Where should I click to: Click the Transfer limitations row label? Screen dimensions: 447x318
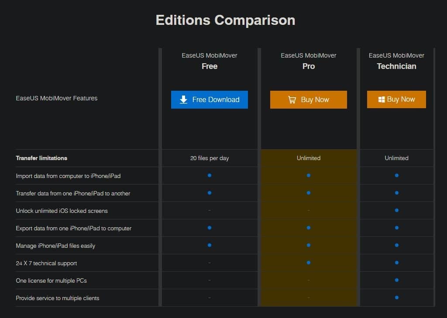pos(41,158)
